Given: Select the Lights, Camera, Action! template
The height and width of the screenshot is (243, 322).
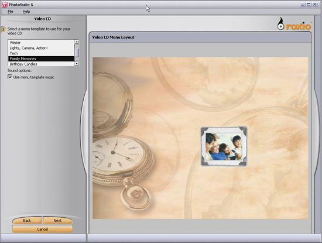Looking at the screenshot, I should point(41,48).
